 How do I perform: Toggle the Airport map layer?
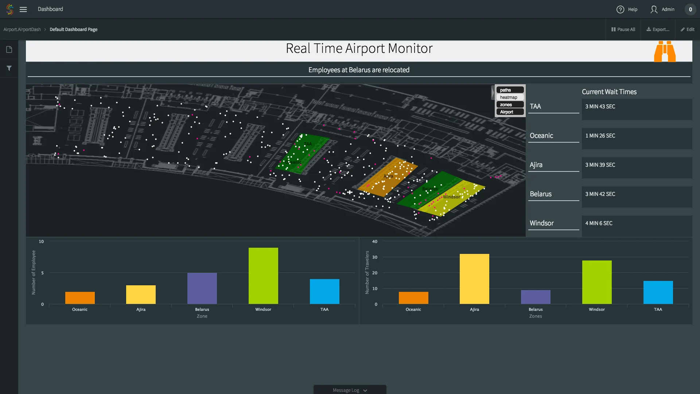(510, 112)
